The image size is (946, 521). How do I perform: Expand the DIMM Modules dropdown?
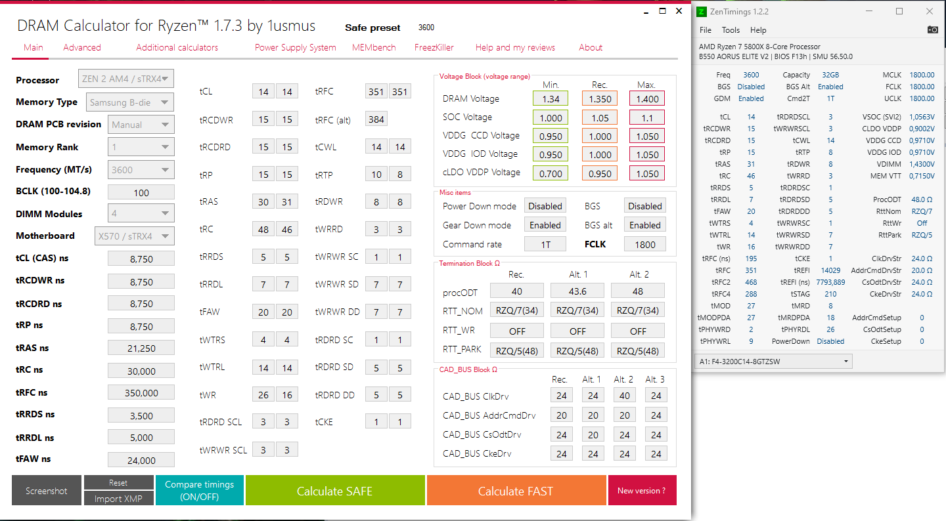[141, 213]
